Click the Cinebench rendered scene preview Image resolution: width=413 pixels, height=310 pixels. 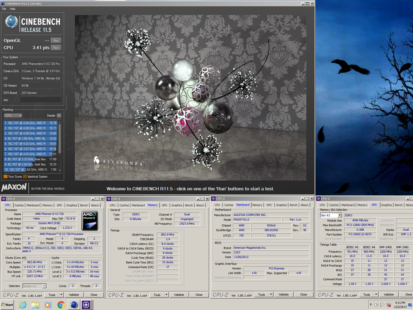(x=191, y=97)
